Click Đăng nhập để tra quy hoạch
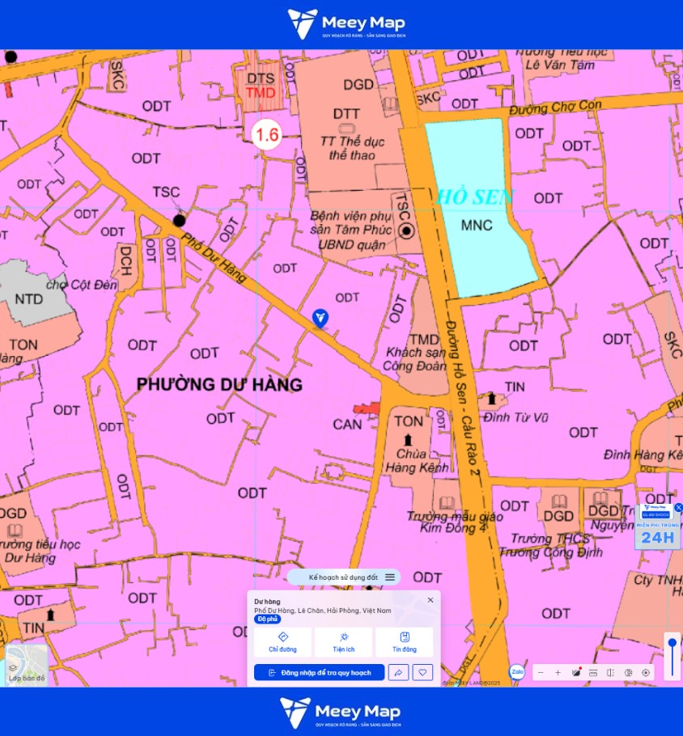The height and width of the screenshot is (736, 683). [x=320, y=672]
